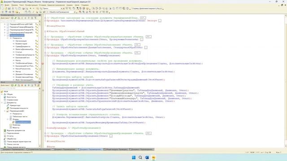Image resolution: width=287 pixels, height=161 pixels.
Task: Select Касса attribute in upper tree
Action: pos(18,60)
